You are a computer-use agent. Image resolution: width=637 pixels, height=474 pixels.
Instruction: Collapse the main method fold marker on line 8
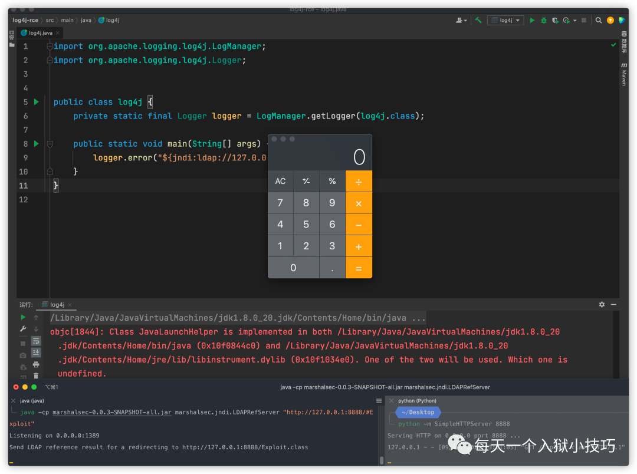point(50,144)
